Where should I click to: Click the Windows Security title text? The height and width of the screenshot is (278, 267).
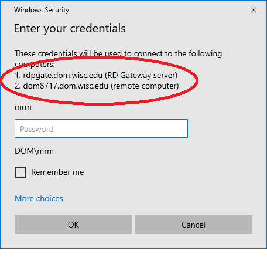(x=42, y=10)
